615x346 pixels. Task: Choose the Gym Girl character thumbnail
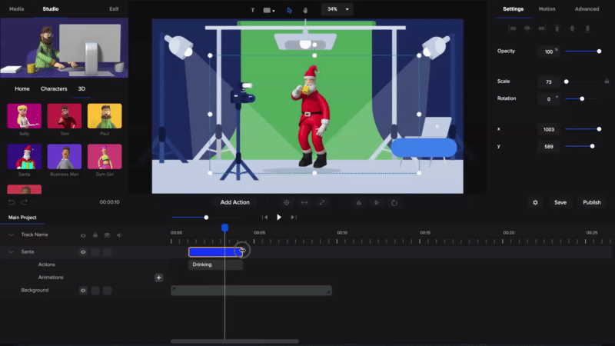pyautogui.click(x=105, y=157)
